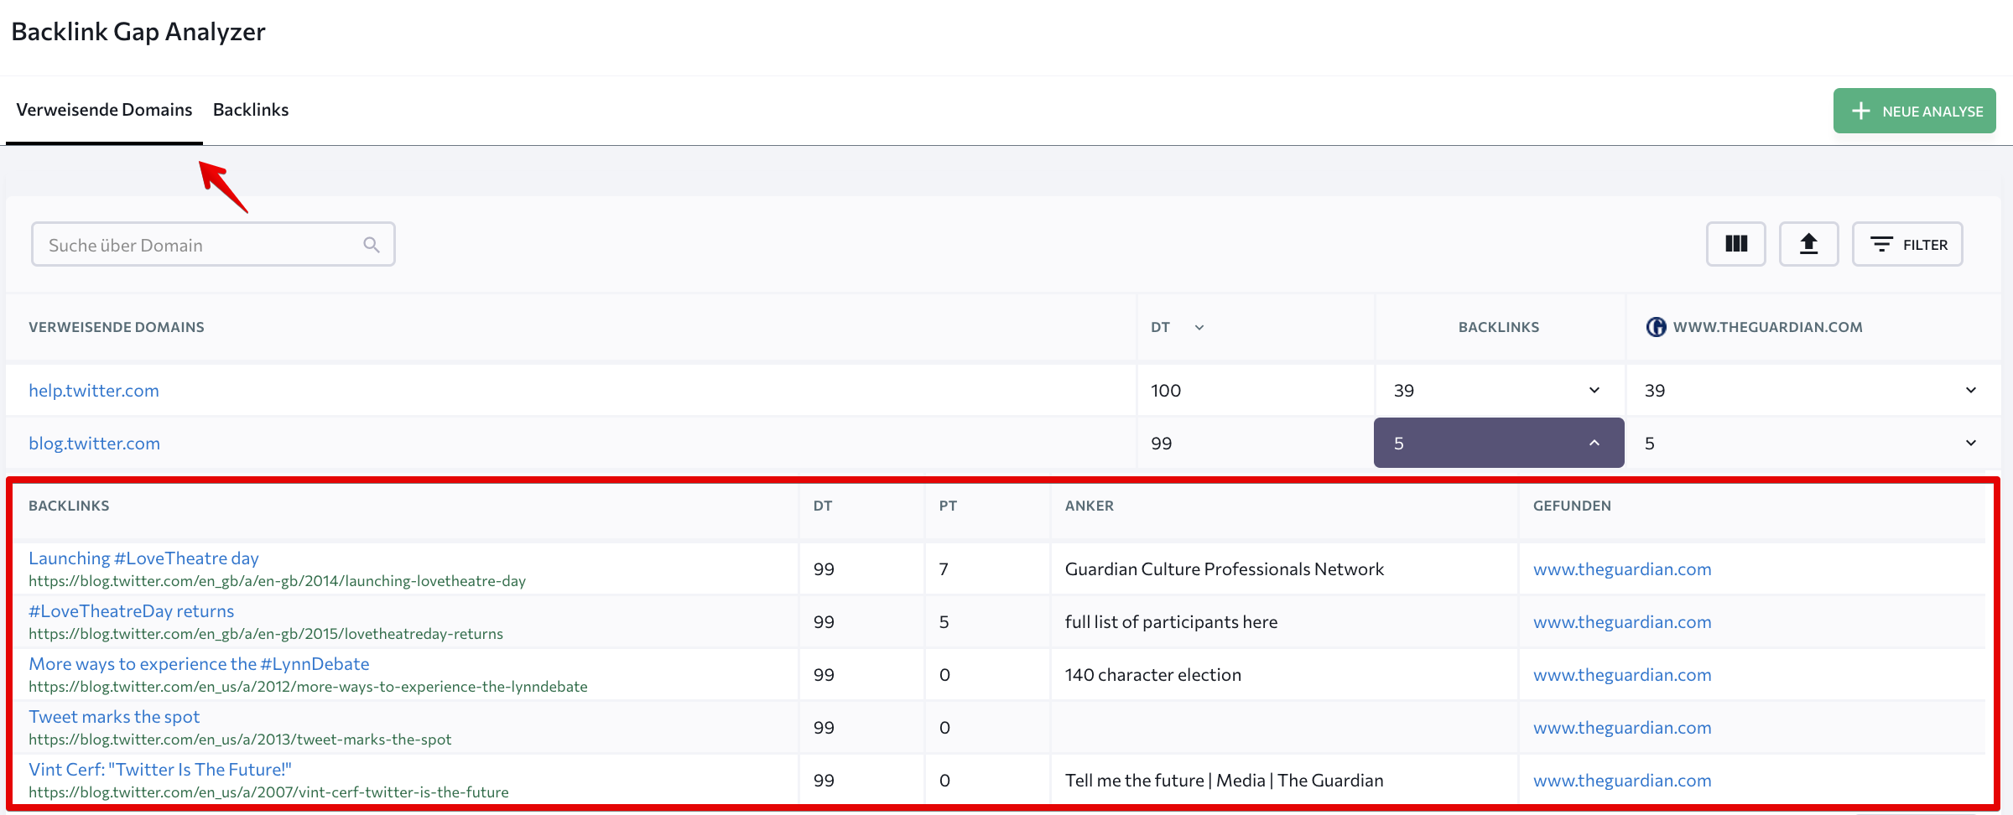Viewport: 2013px width, 815px height.
Task: Click PT value 5 in #LoveTheatreDay returns row
Action: 944,621
